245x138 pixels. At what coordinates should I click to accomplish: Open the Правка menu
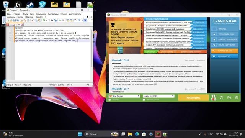(17, 14)
